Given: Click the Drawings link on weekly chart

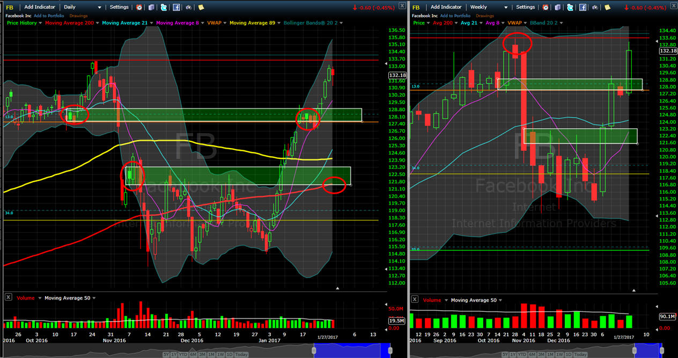Looking at the screenshot, I should point(485,16).
